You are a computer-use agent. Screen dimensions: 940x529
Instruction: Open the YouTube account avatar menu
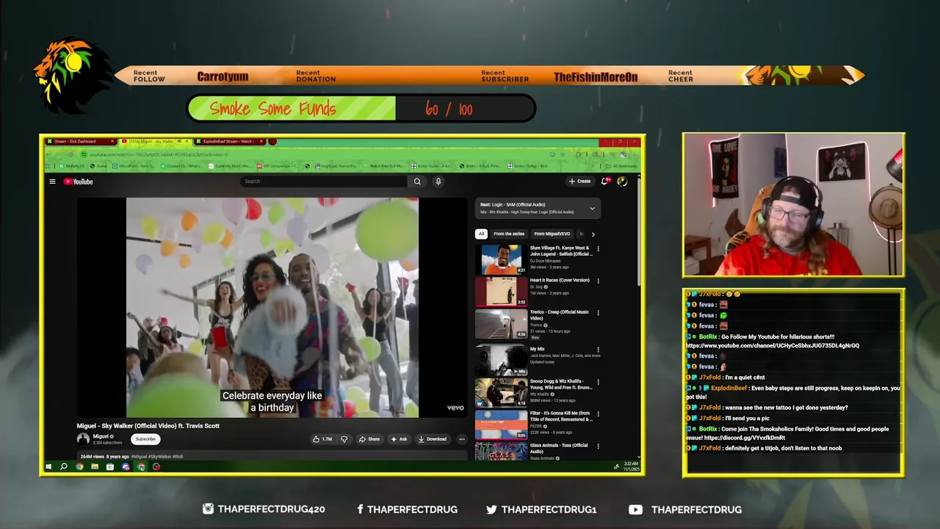pos(622,181)
